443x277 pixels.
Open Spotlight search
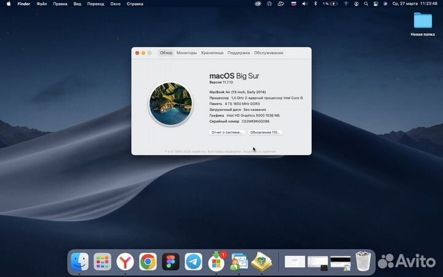366,4
